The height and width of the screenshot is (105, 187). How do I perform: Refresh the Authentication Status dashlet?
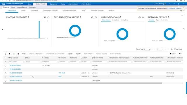pyautogui.click(x=96, y=17)
